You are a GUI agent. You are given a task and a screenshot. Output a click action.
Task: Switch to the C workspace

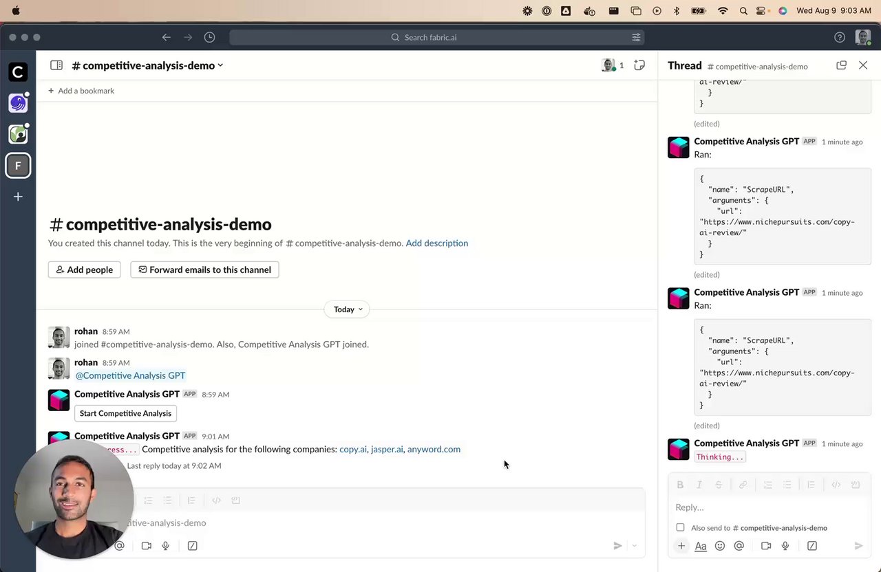(18, 72)
